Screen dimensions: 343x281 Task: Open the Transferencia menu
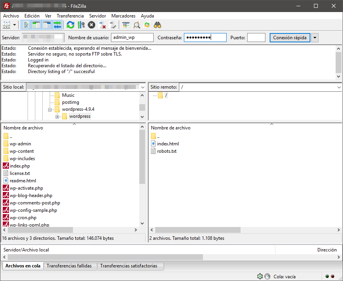(70, 16)
